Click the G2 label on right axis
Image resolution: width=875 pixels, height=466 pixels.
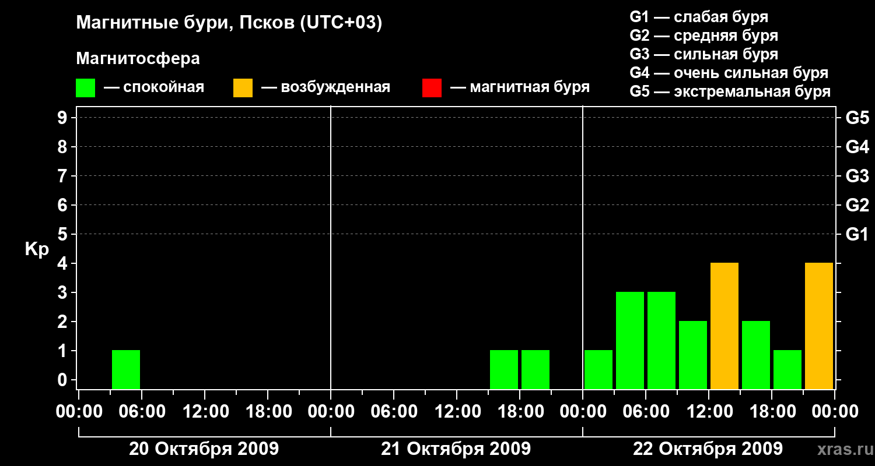pyautogui.click(x=857, y=205)
